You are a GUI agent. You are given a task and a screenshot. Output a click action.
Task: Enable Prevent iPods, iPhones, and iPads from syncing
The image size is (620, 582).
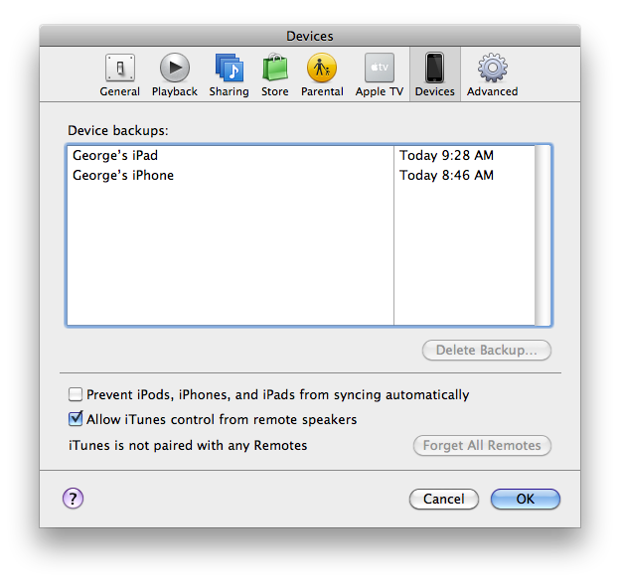click(x=76, y=394)
